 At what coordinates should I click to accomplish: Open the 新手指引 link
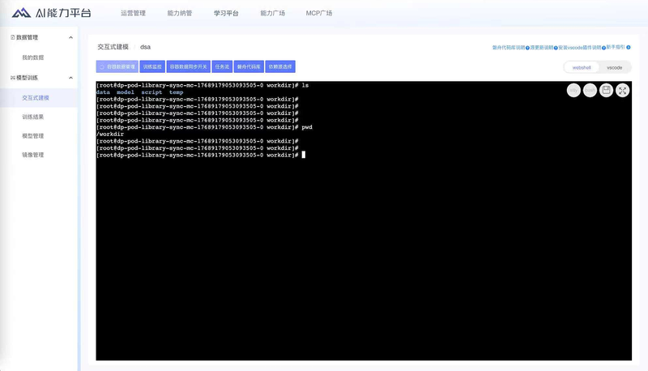pos(616,47)
